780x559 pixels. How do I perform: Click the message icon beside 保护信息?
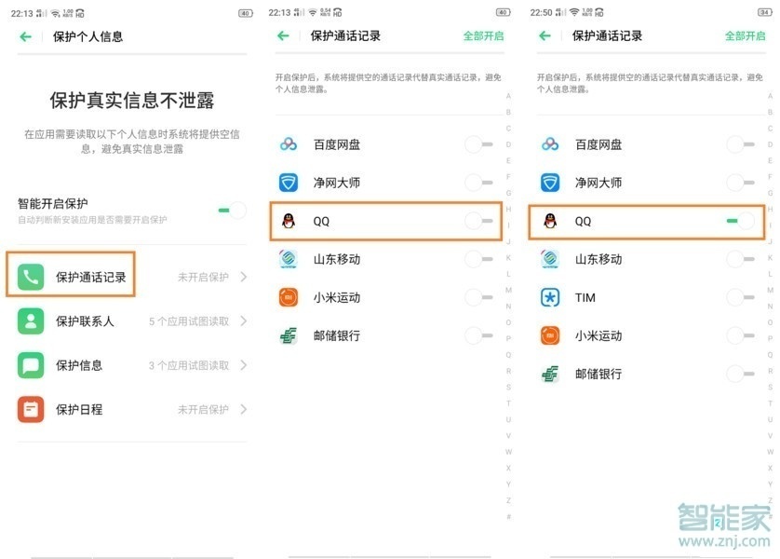[31, 365]
